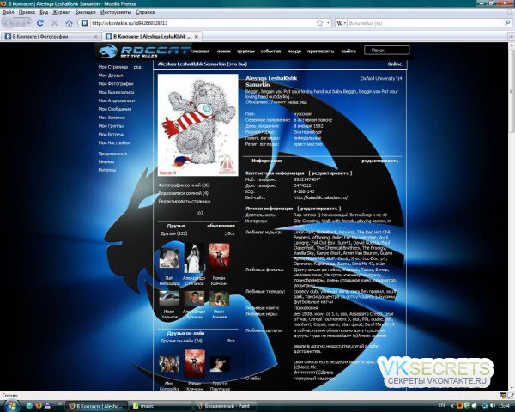The height and width of the screenshot is (412, 515).
Task: Open the Справка menu
Action: [145, 12]
